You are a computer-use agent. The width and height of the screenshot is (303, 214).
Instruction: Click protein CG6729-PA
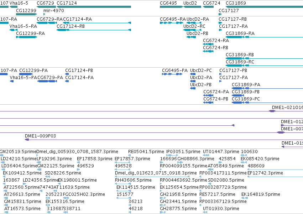click(x=47, y=81)
